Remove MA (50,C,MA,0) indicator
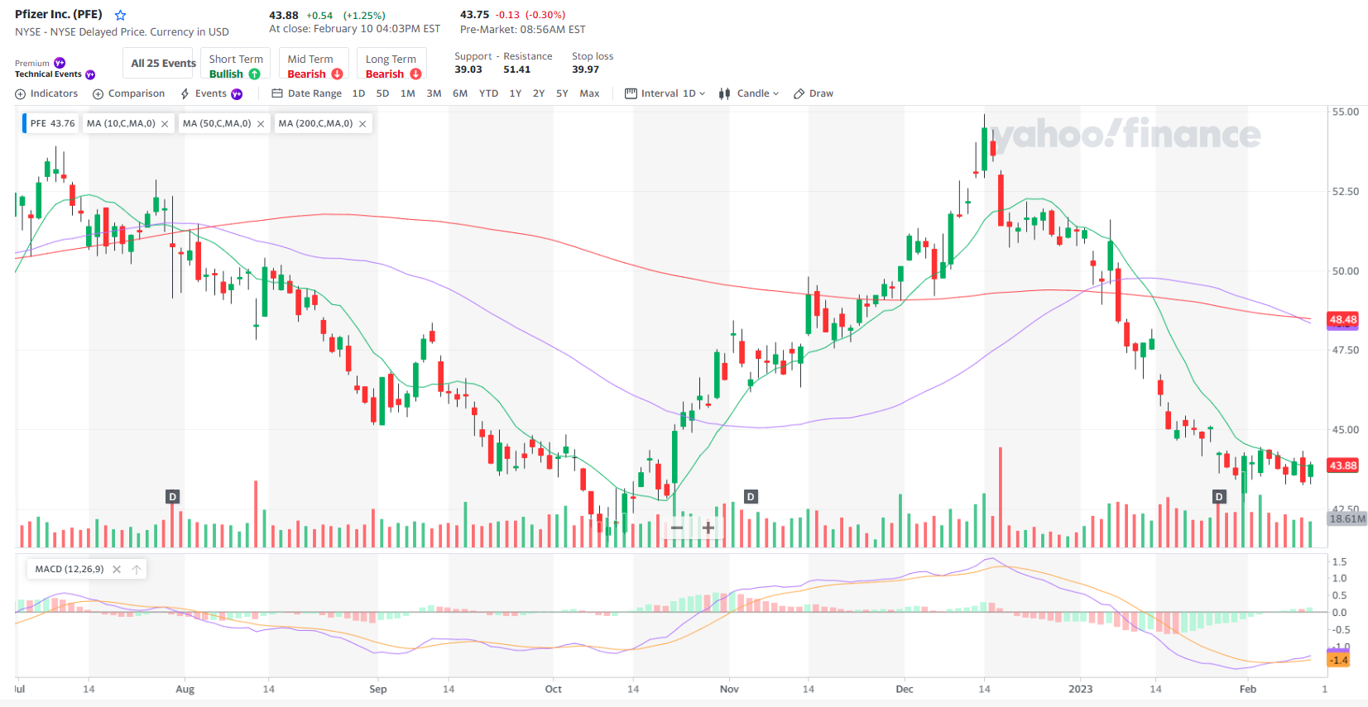1368x707 pixels. coord(261,124)
